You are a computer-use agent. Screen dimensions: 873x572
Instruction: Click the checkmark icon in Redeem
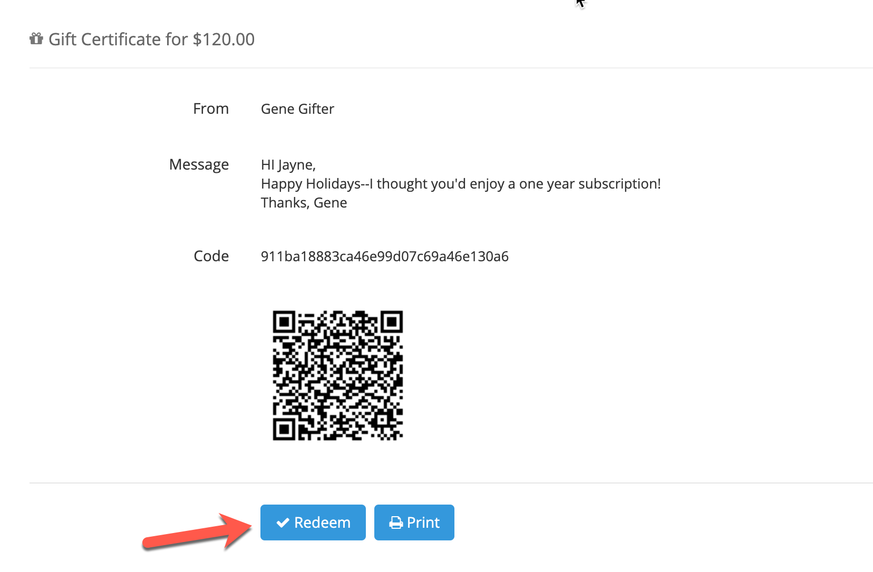pyautogui.click(x=283, y=522)
